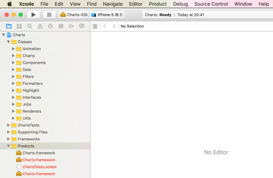Select the Interfaces folder row
Viewport: 273px width, 178px height.
(45, 97)
